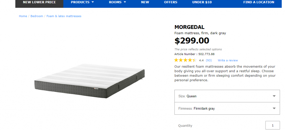The height and width of the screenshot is (130, 285).
Task: Click the Write a review link
Action: [228, 60]
